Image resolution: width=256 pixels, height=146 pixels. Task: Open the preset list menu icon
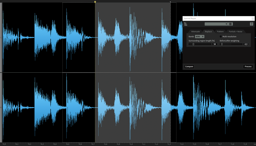[230, 24]
